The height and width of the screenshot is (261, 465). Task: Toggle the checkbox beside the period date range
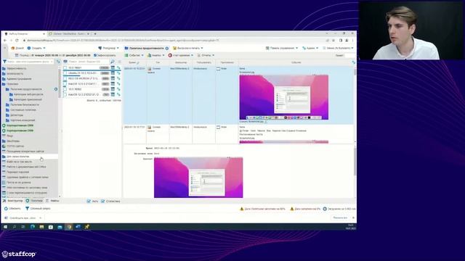click(95, 55)
